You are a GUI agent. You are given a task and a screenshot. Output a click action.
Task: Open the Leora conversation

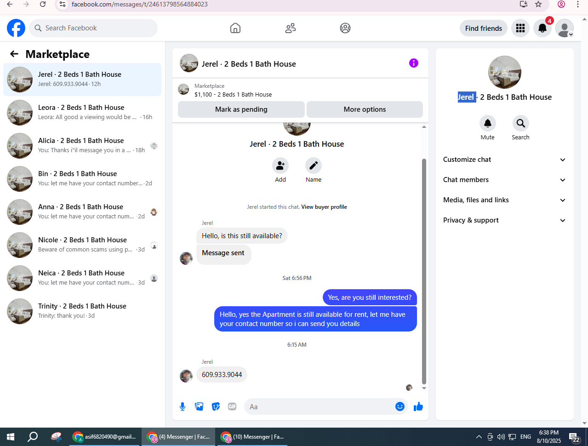[82, 113]
